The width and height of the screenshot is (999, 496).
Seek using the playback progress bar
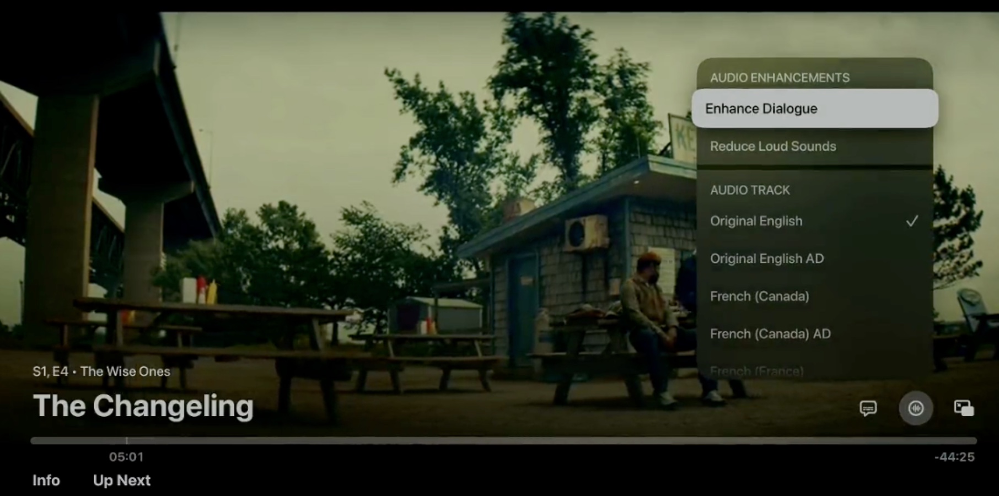point(503,440)
